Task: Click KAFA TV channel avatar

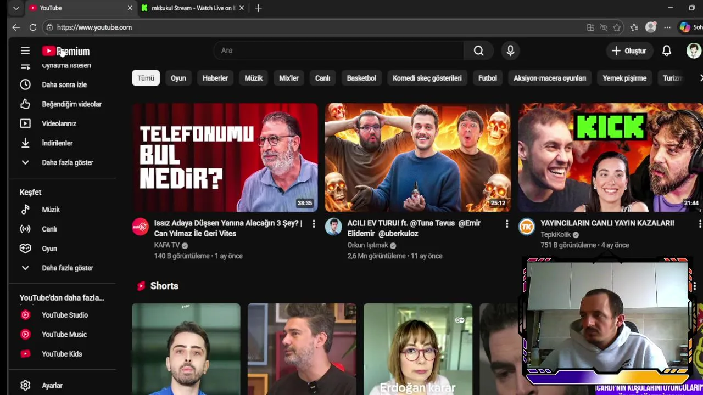Action: (141, 227)
